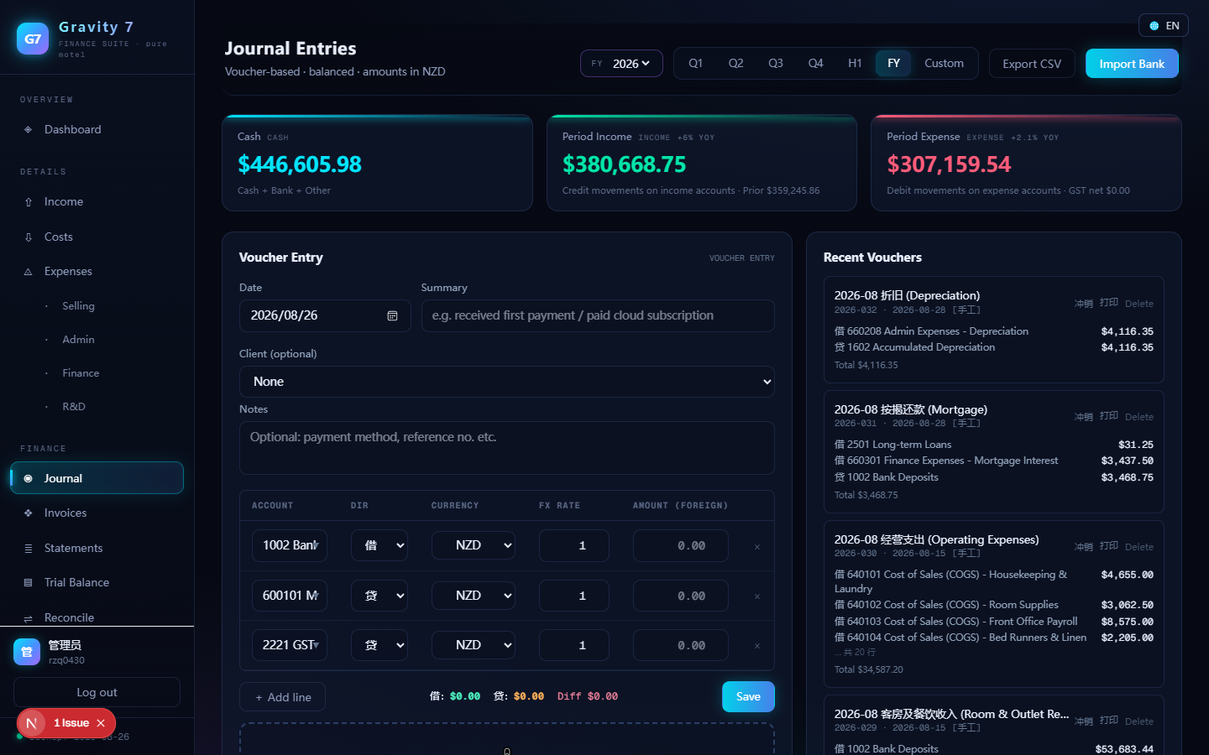Click the Invoices sidebar icon

tap(29, 513)
